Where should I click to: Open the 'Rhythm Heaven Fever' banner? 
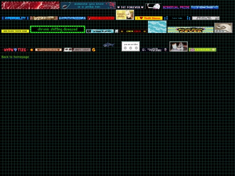(x=191, y=30)
